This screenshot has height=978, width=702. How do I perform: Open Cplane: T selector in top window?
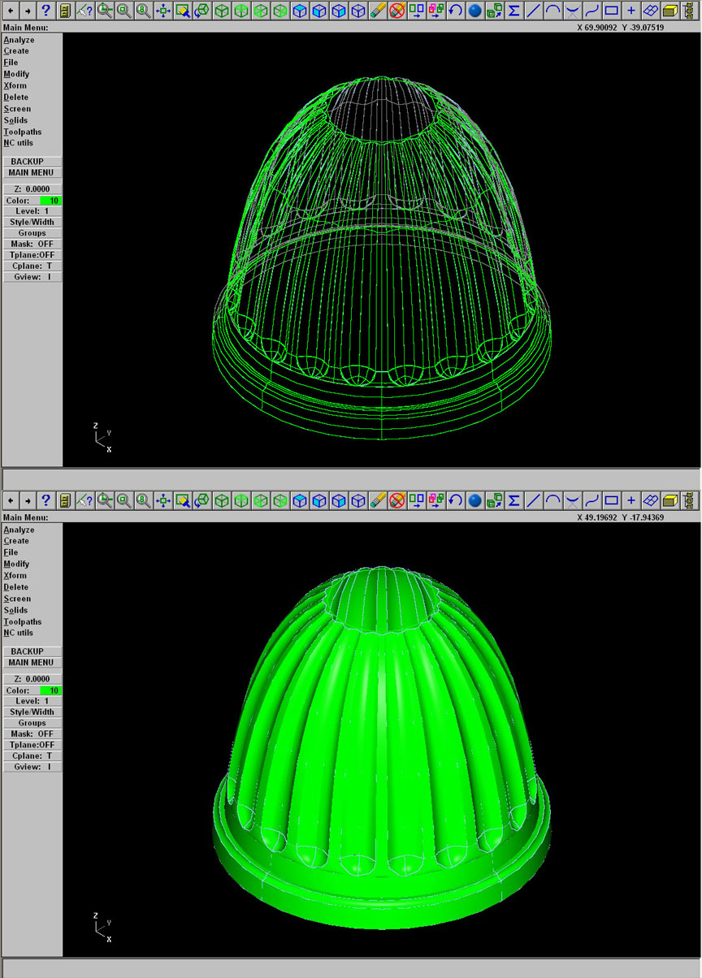[32, 266]
